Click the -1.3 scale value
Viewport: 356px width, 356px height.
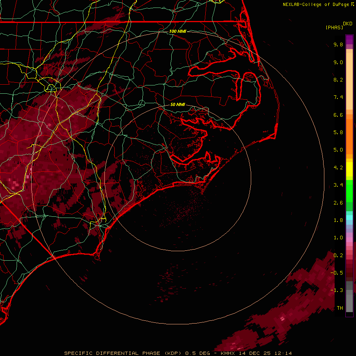pyautogui.click(x=337, y=290)
